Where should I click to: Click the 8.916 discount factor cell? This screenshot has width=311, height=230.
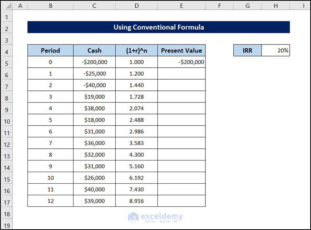pyautogui.click(x=137, y=201)
